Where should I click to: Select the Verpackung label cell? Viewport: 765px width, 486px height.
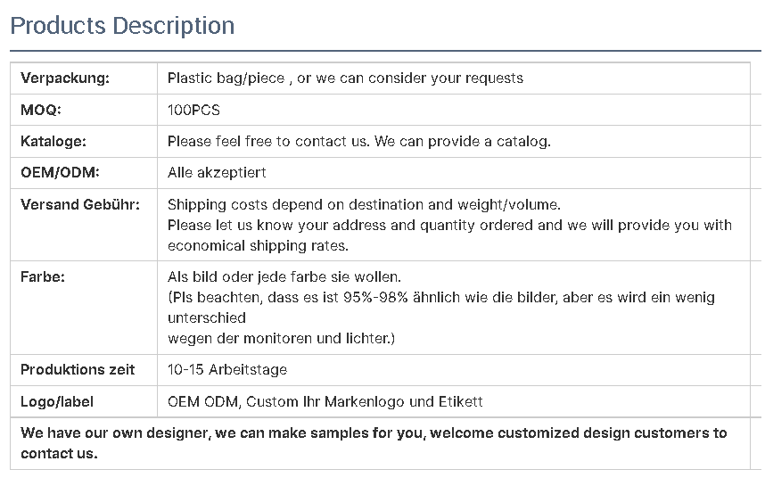84,78
